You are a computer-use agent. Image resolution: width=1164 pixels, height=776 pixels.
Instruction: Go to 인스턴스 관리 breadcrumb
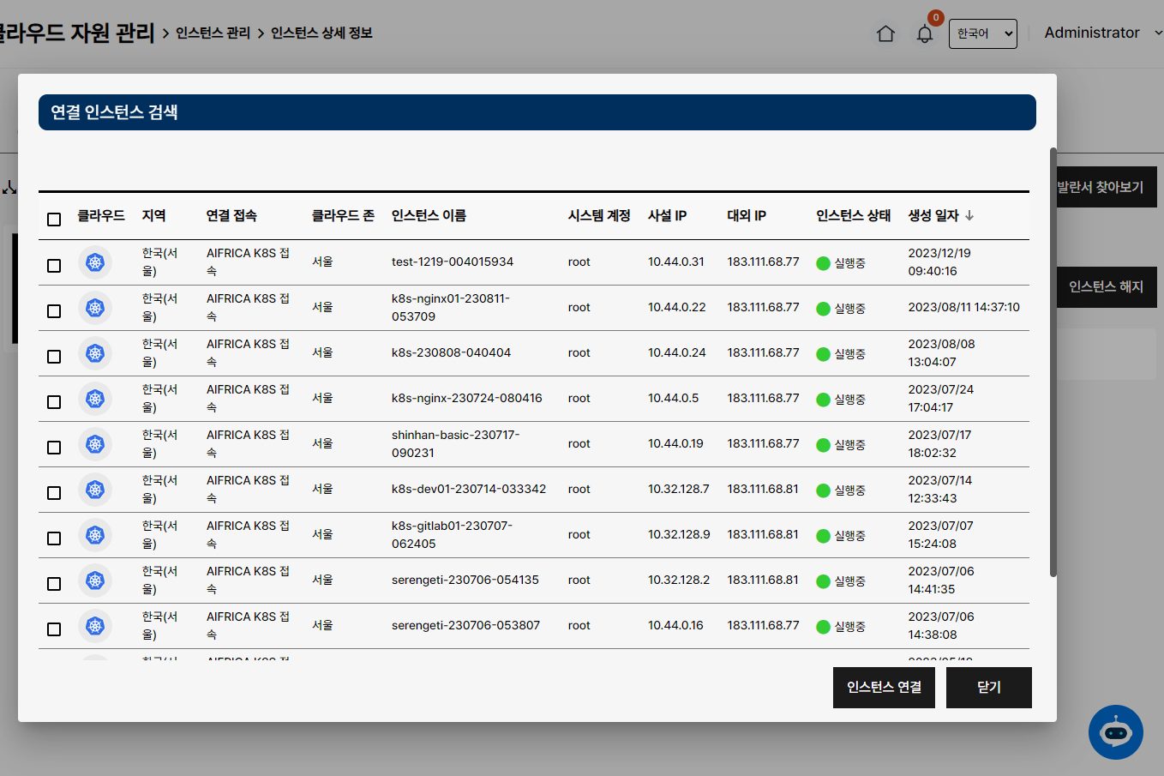click(x=213, y=33)
